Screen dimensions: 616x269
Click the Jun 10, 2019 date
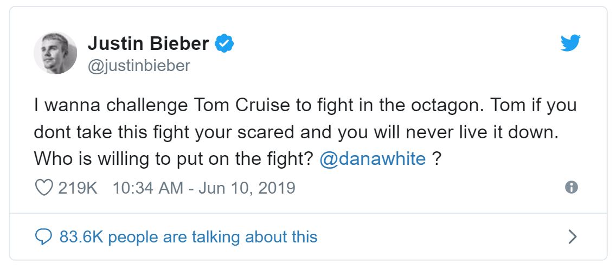coord(247,188)
